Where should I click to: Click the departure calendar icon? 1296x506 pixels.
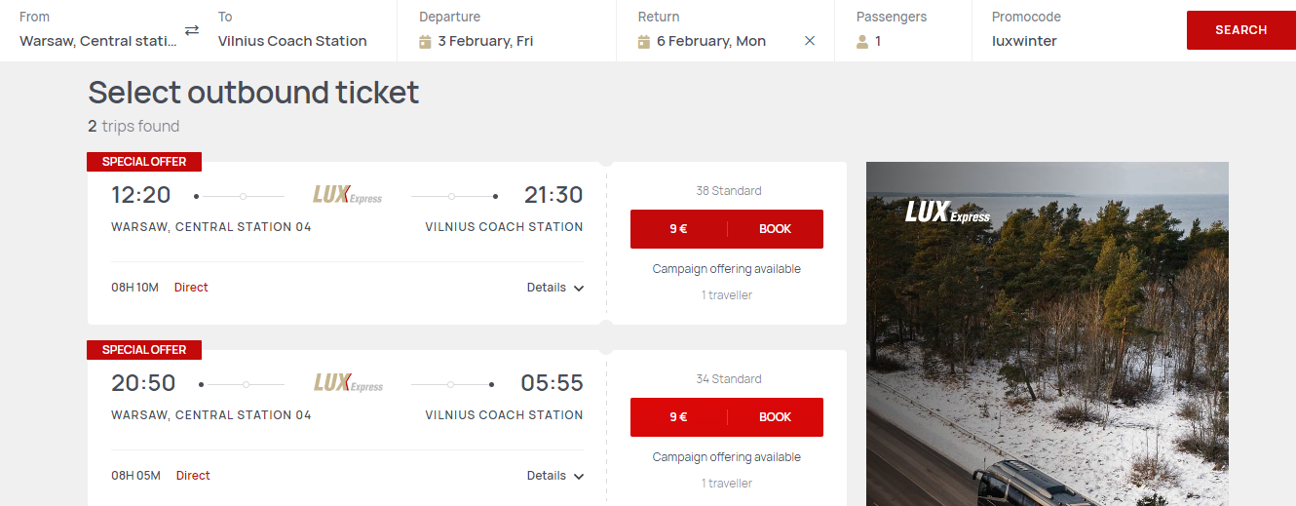[x=425, y=42]
